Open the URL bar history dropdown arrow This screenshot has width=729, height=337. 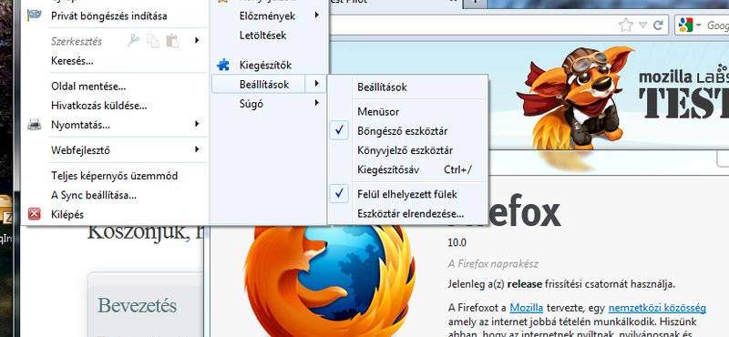643,26
